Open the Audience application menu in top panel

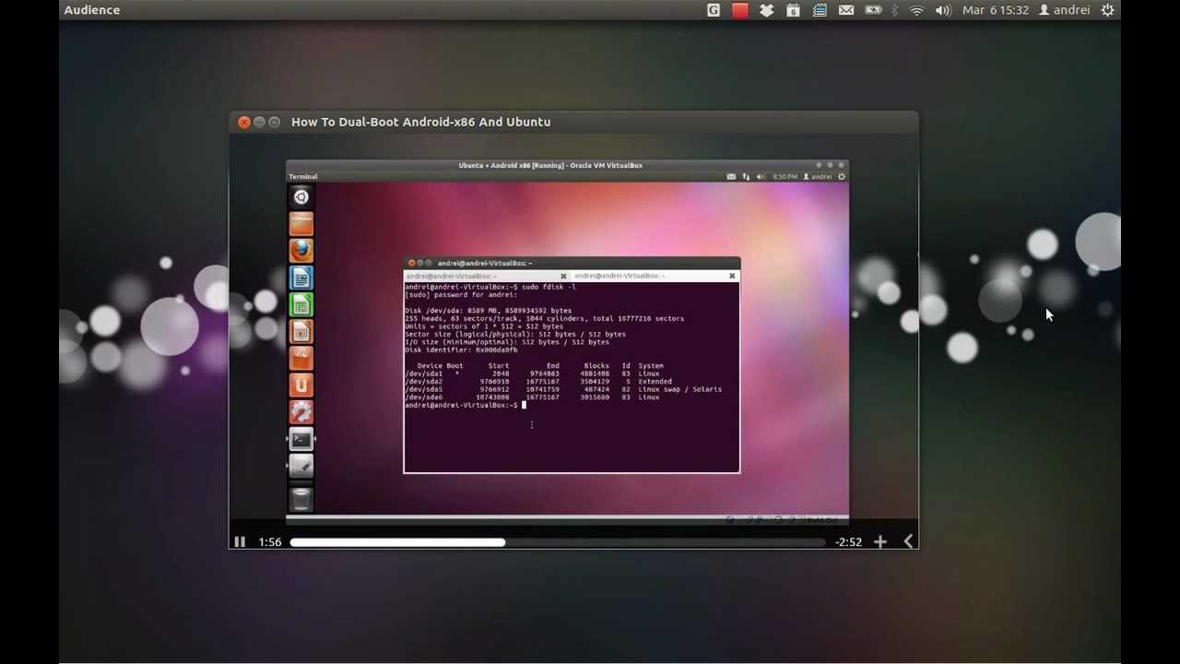pos(92,10)
